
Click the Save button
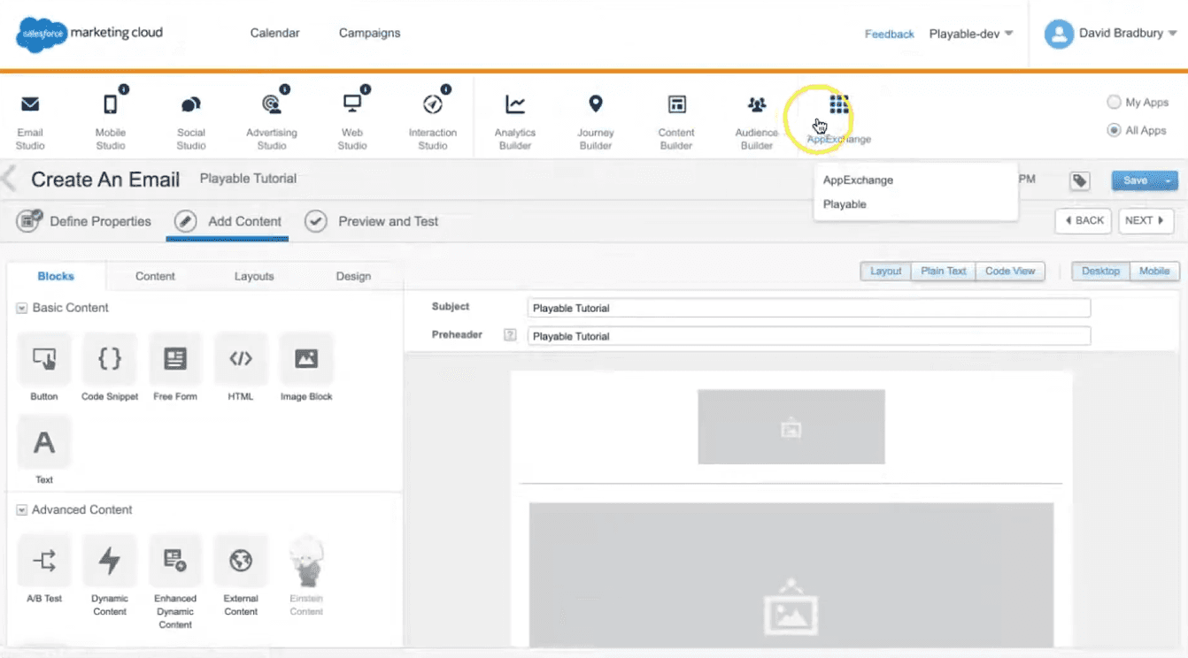coord(1136,180)
